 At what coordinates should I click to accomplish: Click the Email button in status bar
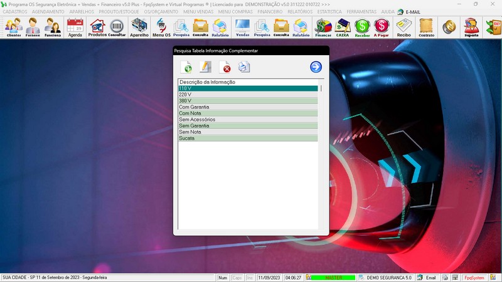pyautogui.click(x=426, y=278)
